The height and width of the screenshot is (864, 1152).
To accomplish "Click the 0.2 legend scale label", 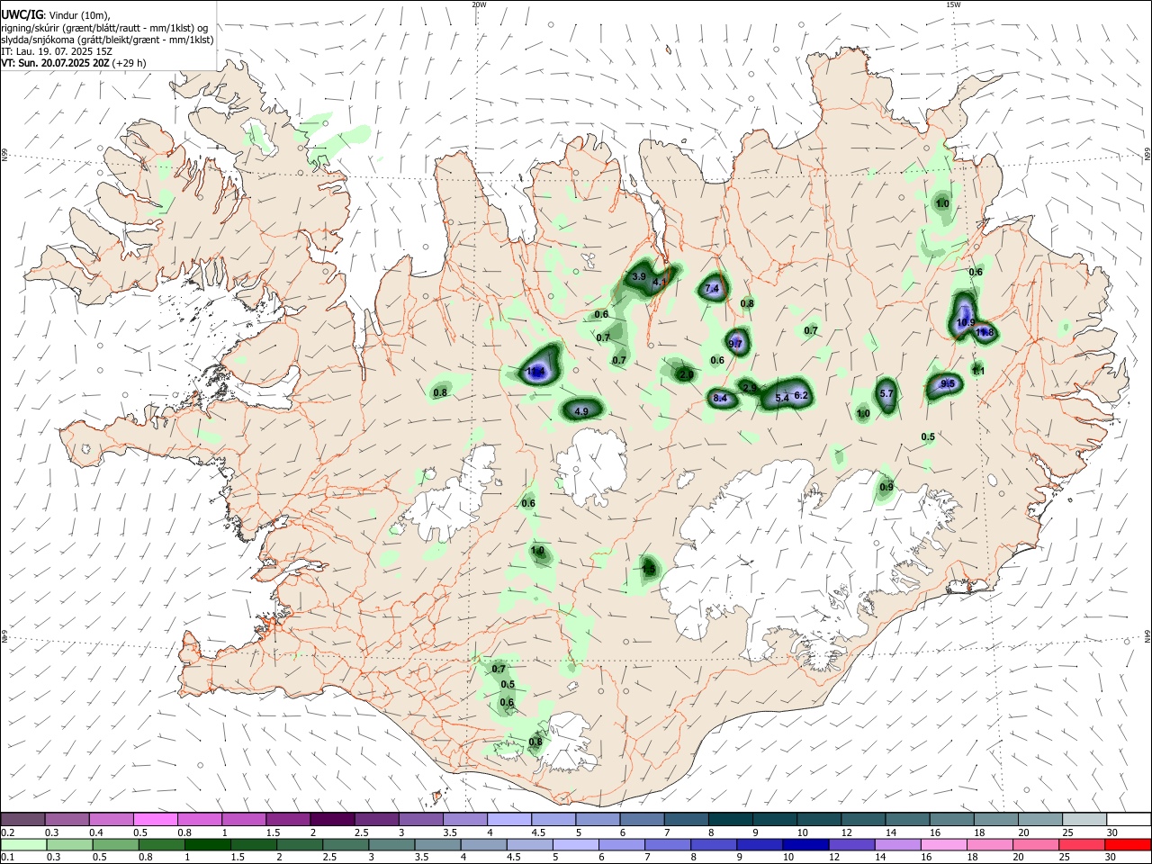I will [7, 832].
